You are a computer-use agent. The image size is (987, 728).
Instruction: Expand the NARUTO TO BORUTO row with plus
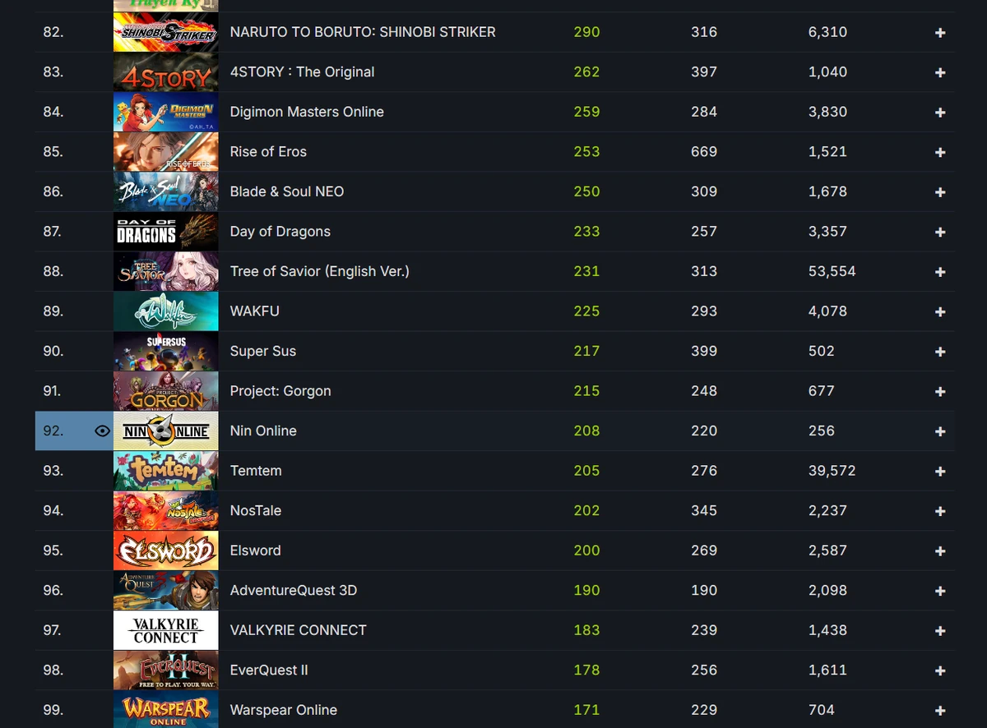coord(940,32)
